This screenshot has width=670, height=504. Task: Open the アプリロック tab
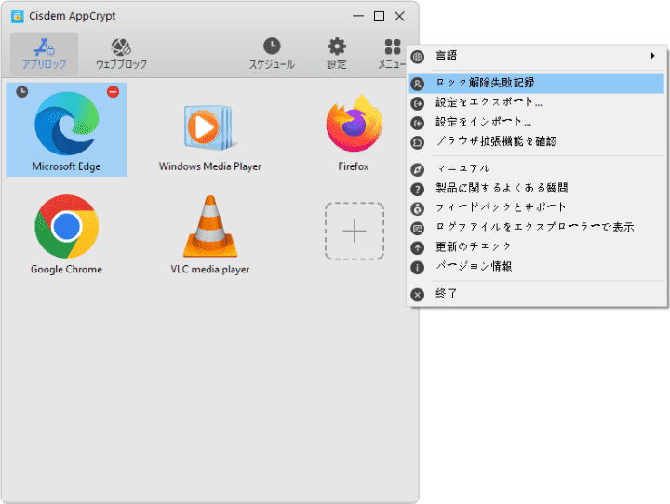pos(44,54)
